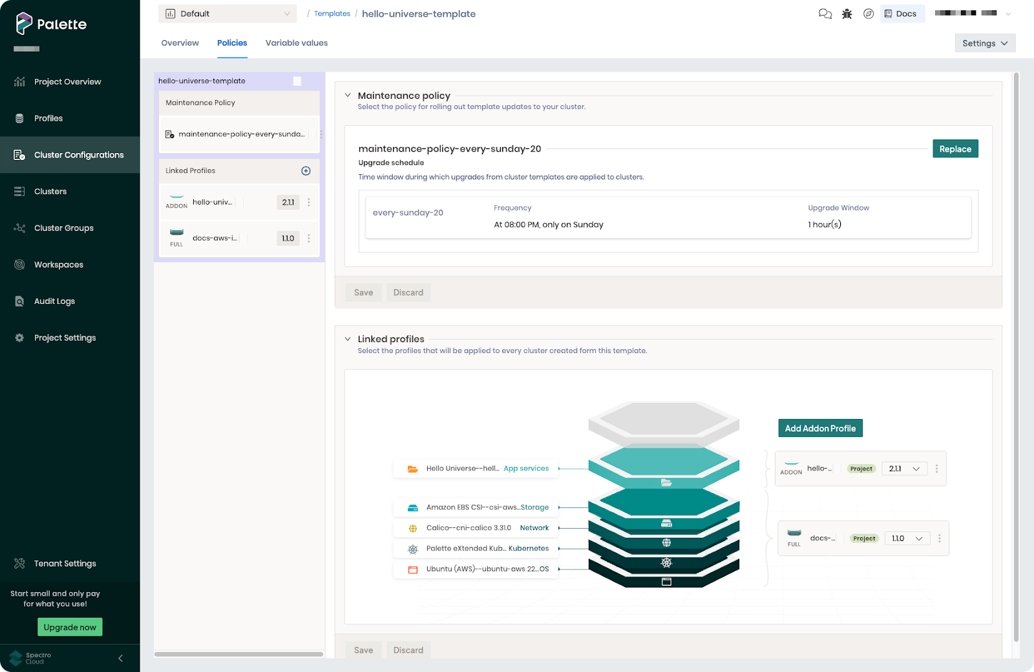
Task: Open the chat support icon
Action: pyautogui.click(x=825, y=14)
